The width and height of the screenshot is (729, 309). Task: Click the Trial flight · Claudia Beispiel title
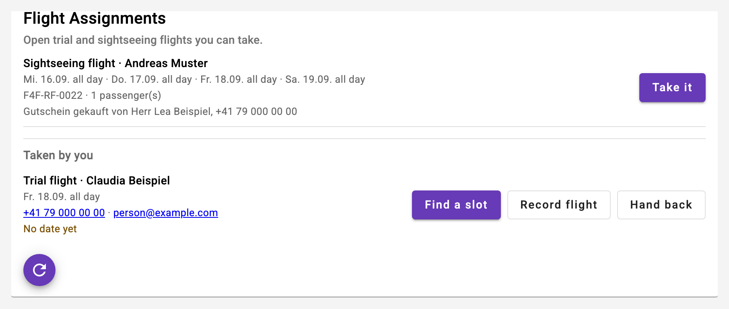pyautogui.click(x=97, y=180)
